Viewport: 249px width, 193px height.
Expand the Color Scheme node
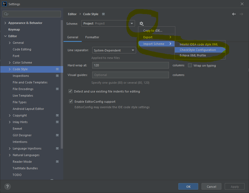(10, 62)
